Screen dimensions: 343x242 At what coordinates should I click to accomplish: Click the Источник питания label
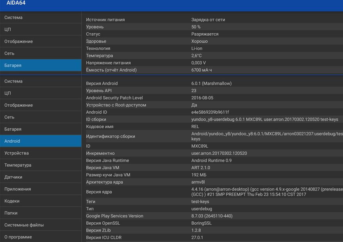click(106, 20)
